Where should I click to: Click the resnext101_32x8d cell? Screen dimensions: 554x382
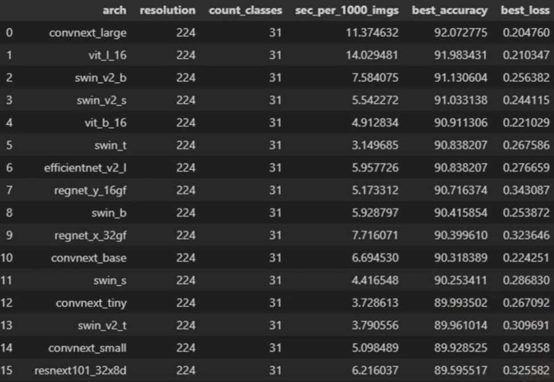81,371
